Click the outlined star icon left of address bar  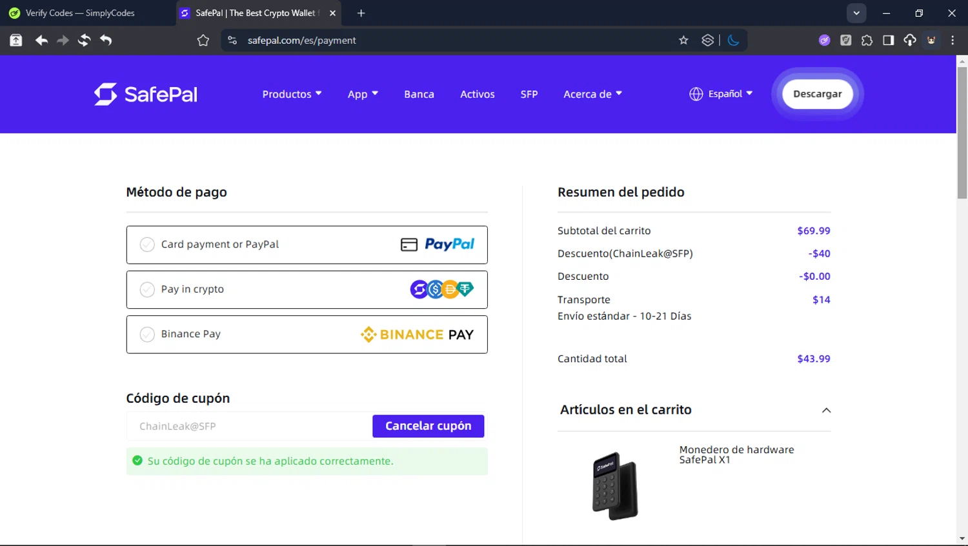click(203, 41)
